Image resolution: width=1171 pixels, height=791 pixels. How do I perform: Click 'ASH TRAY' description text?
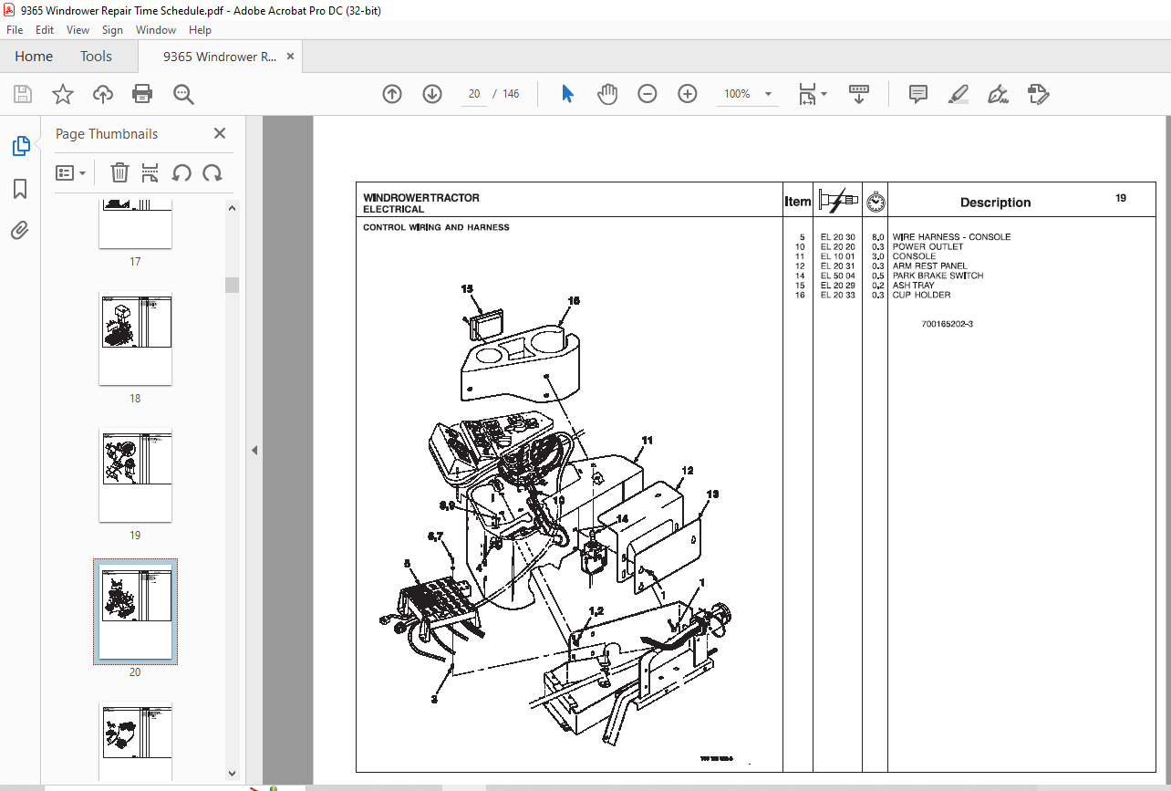[913, 286]
